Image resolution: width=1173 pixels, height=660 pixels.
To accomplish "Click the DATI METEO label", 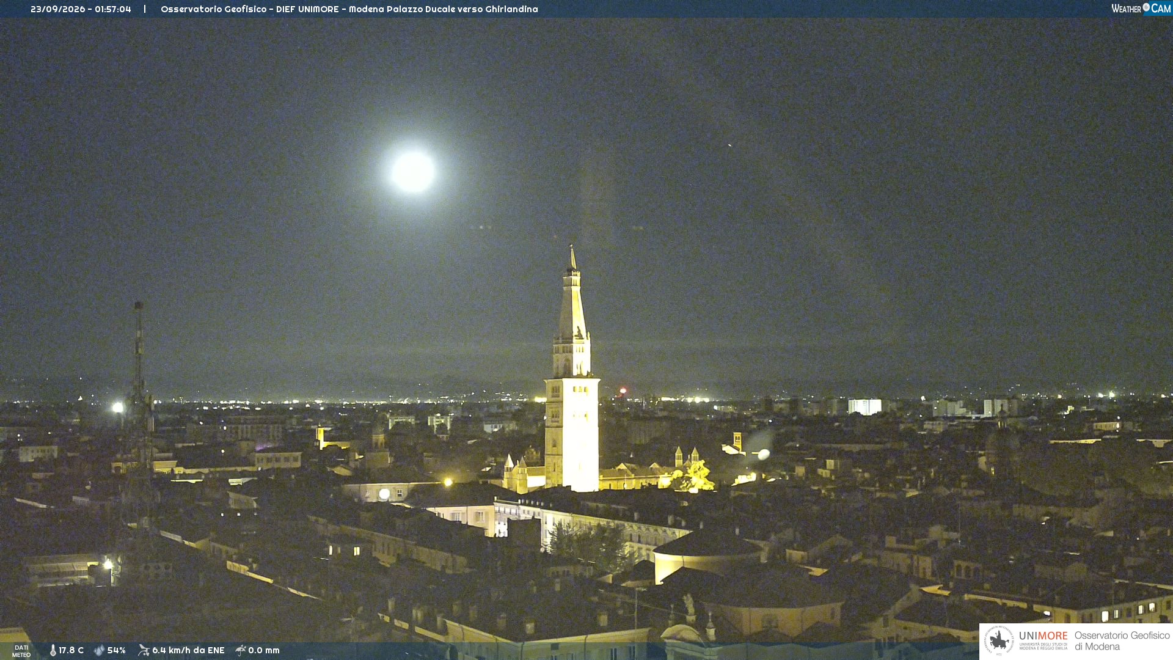I will point(21,651).
